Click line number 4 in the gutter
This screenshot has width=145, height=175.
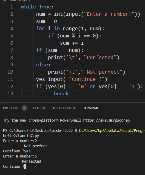[x=11, y=29]
